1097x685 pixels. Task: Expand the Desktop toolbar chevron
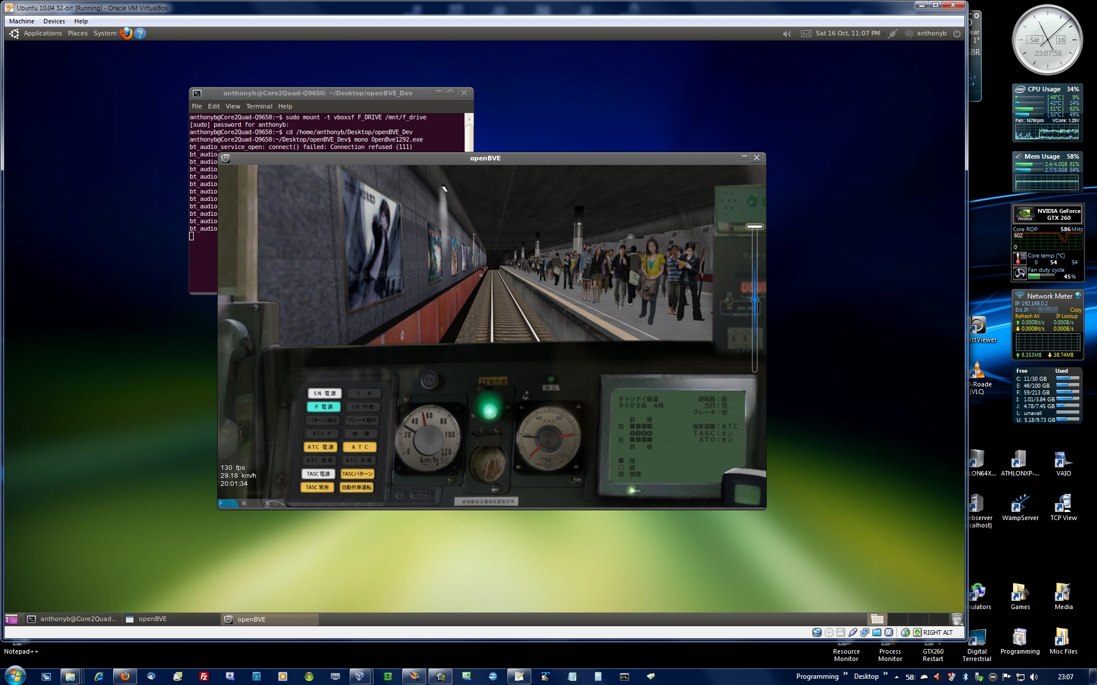(x=885, y=675)
